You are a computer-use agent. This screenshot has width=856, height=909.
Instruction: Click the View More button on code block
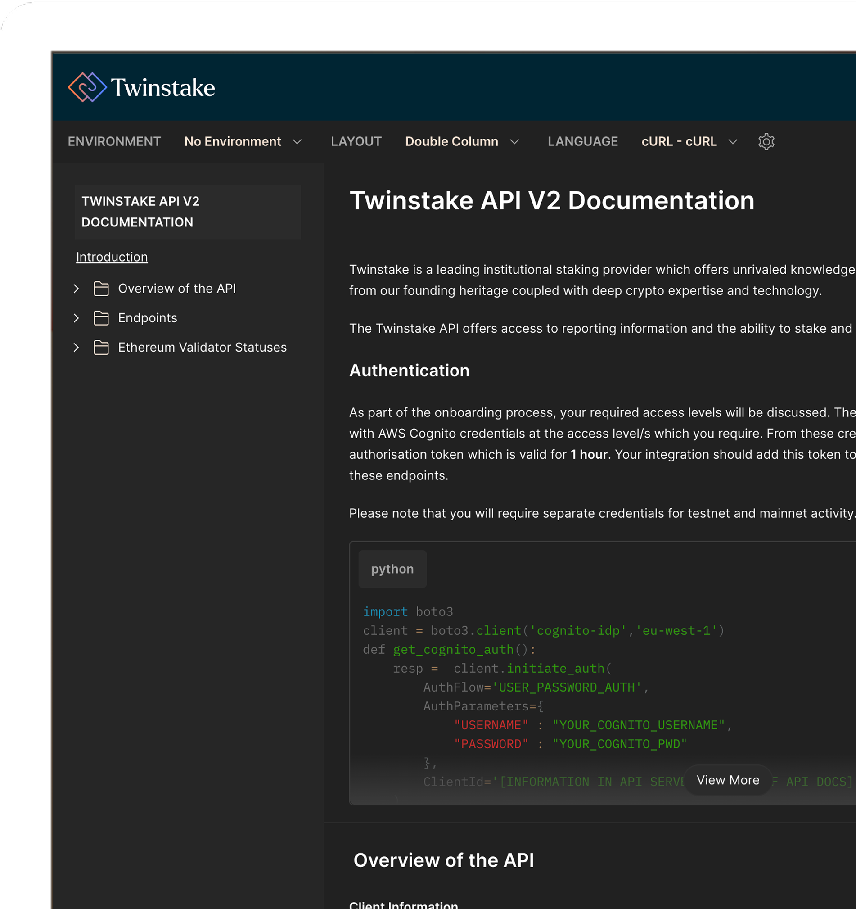tap(728, 780)
